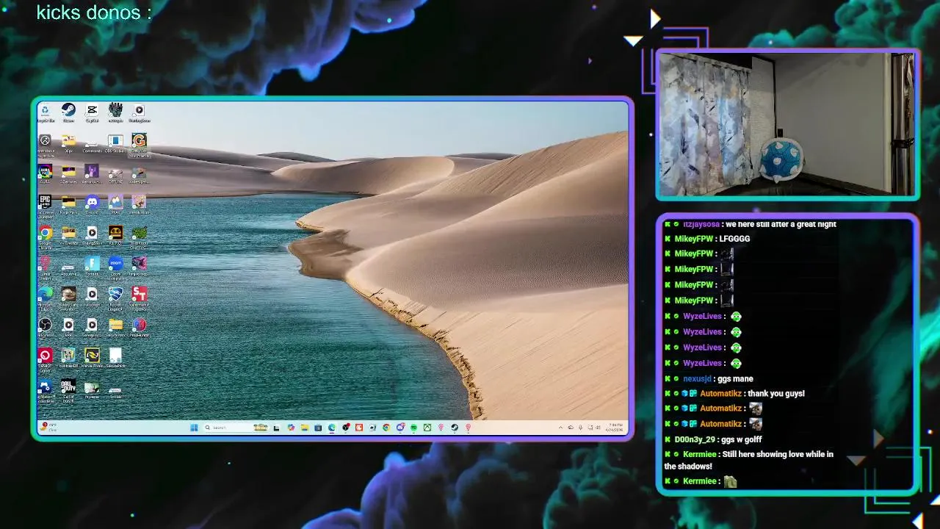Click the Windows Start button in taskbar
The image size is (940, 529).
point(194,428)
